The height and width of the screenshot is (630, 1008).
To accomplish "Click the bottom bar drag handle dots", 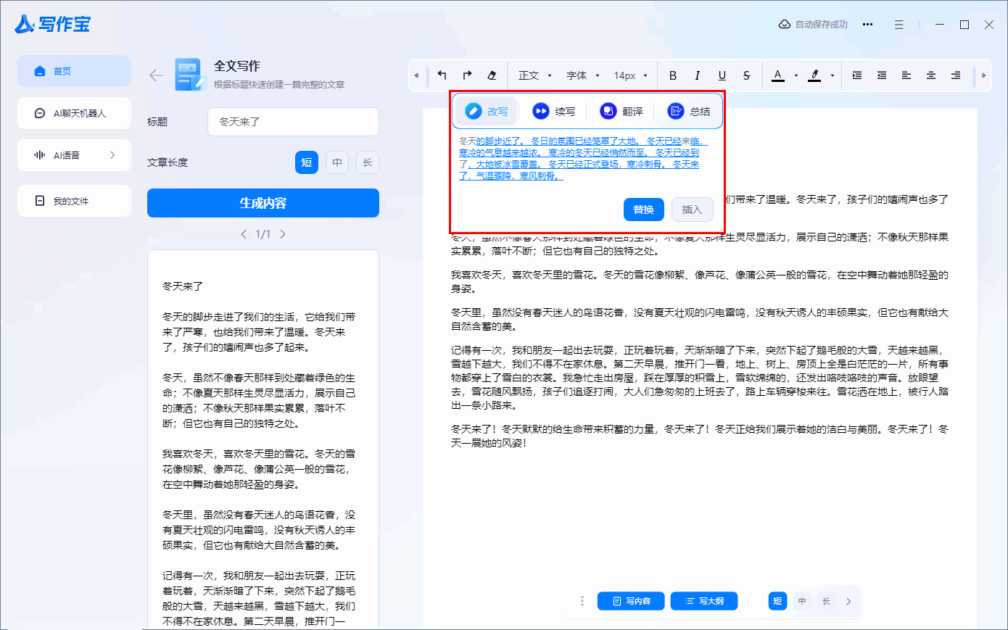I will (x=582, y=601).
